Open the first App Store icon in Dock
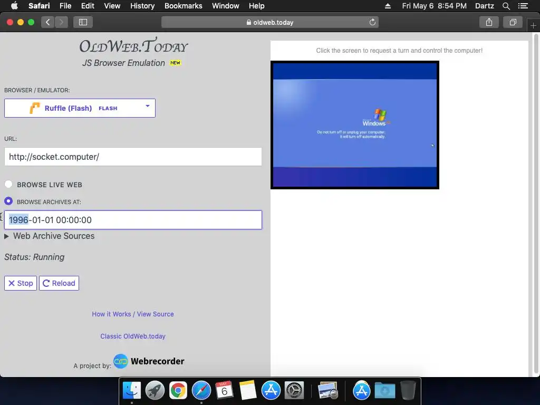 coord(271,391)
